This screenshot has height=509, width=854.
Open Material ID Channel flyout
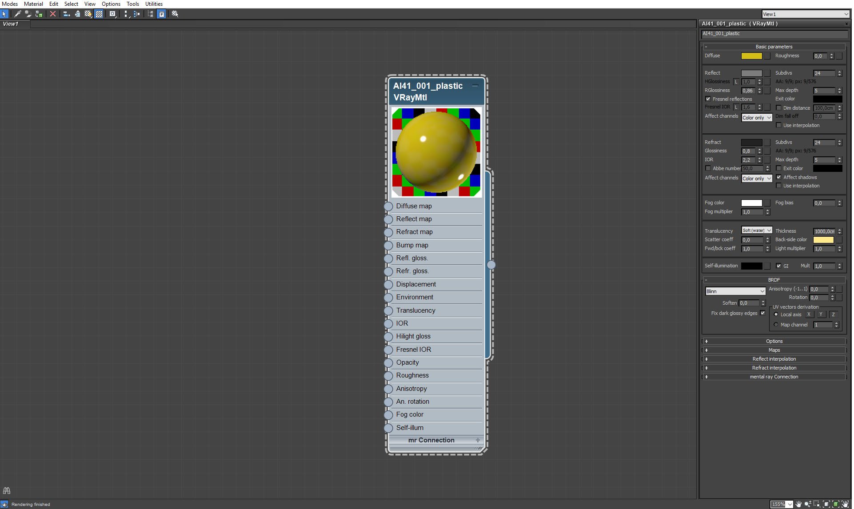click(x=113, y=14)
